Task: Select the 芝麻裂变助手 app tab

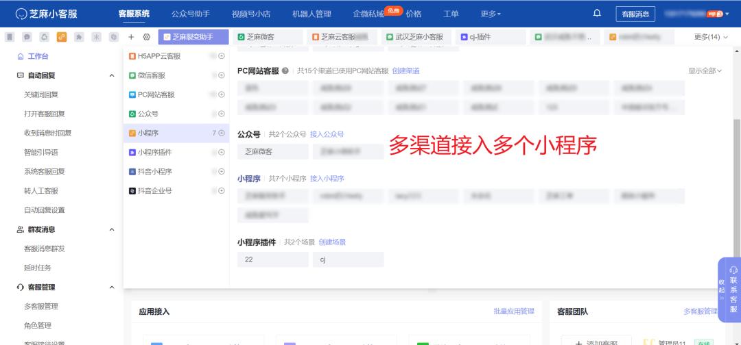Action: point(193,37)
